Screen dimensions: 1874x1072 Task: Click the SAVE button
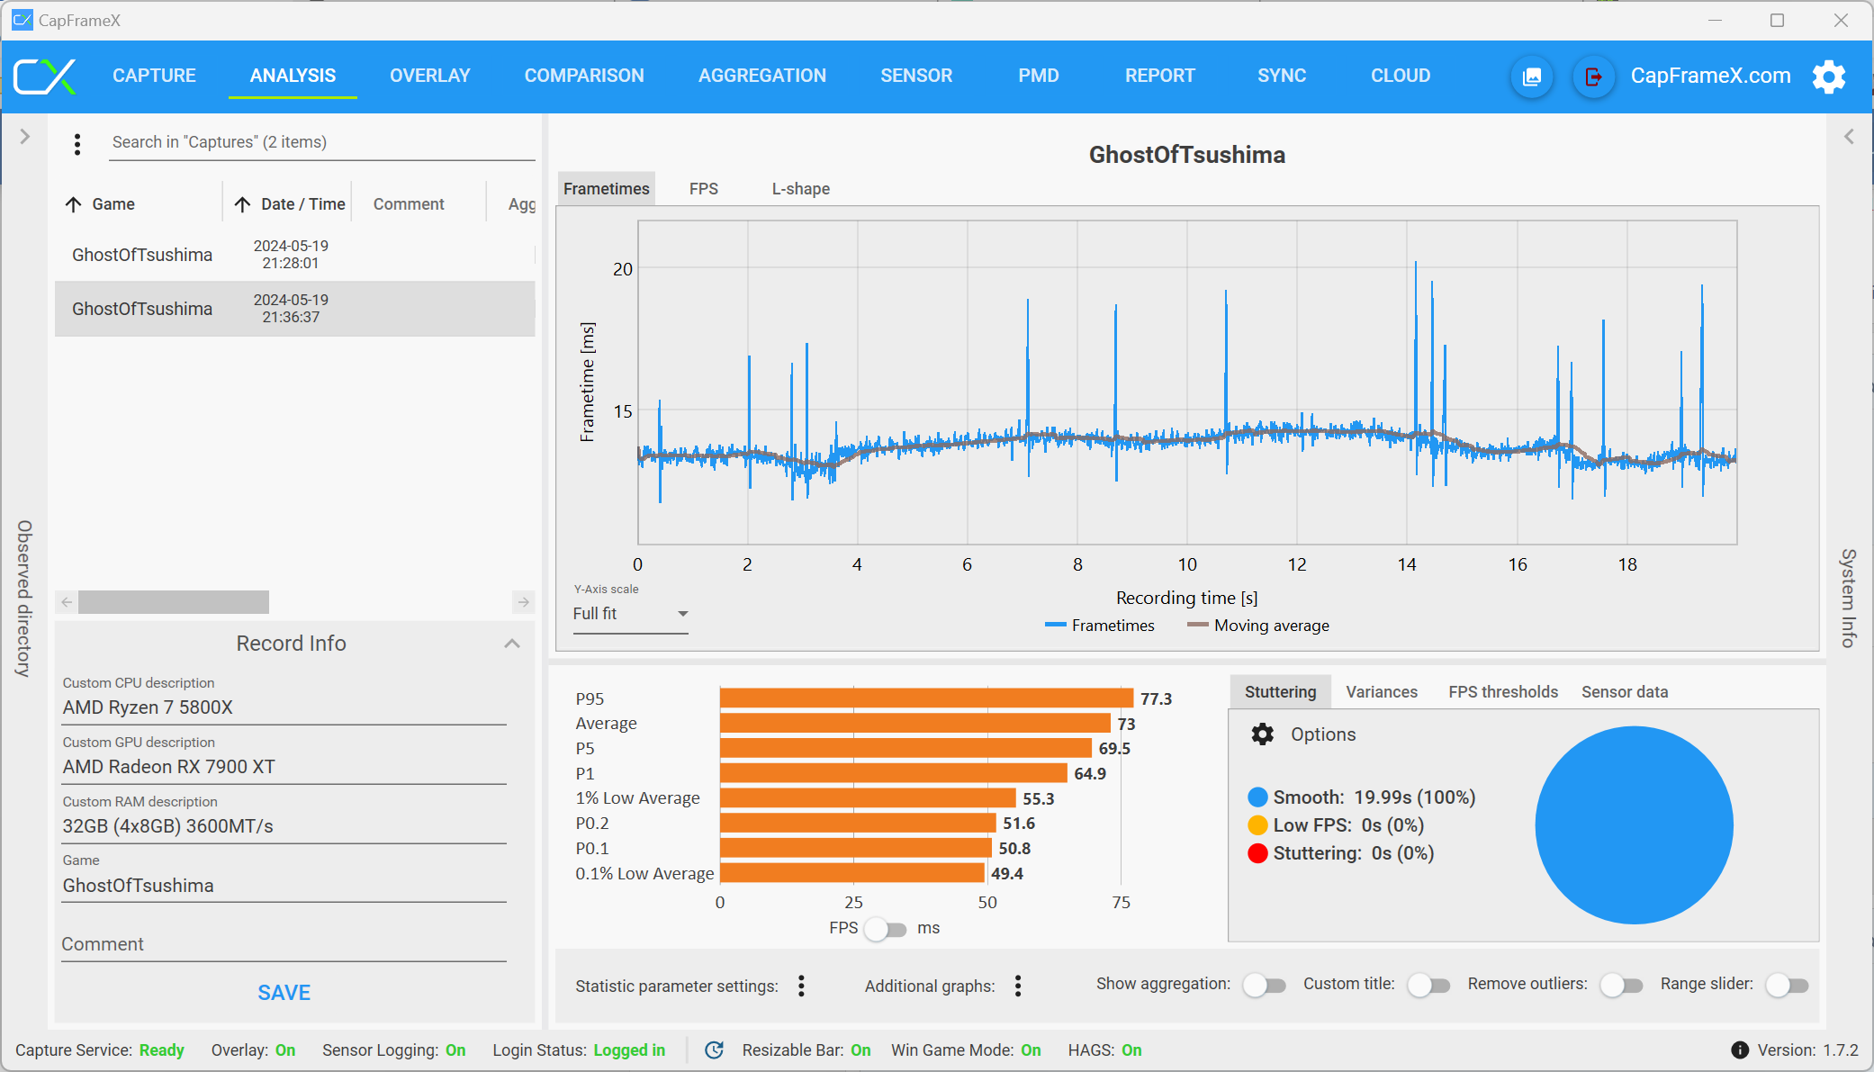pyautogui.click(x=284, y=993)
